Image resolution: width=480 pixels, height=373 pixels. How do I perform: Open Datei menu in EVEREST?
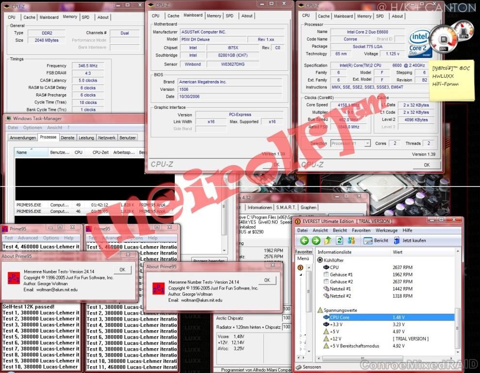(302, 230)
